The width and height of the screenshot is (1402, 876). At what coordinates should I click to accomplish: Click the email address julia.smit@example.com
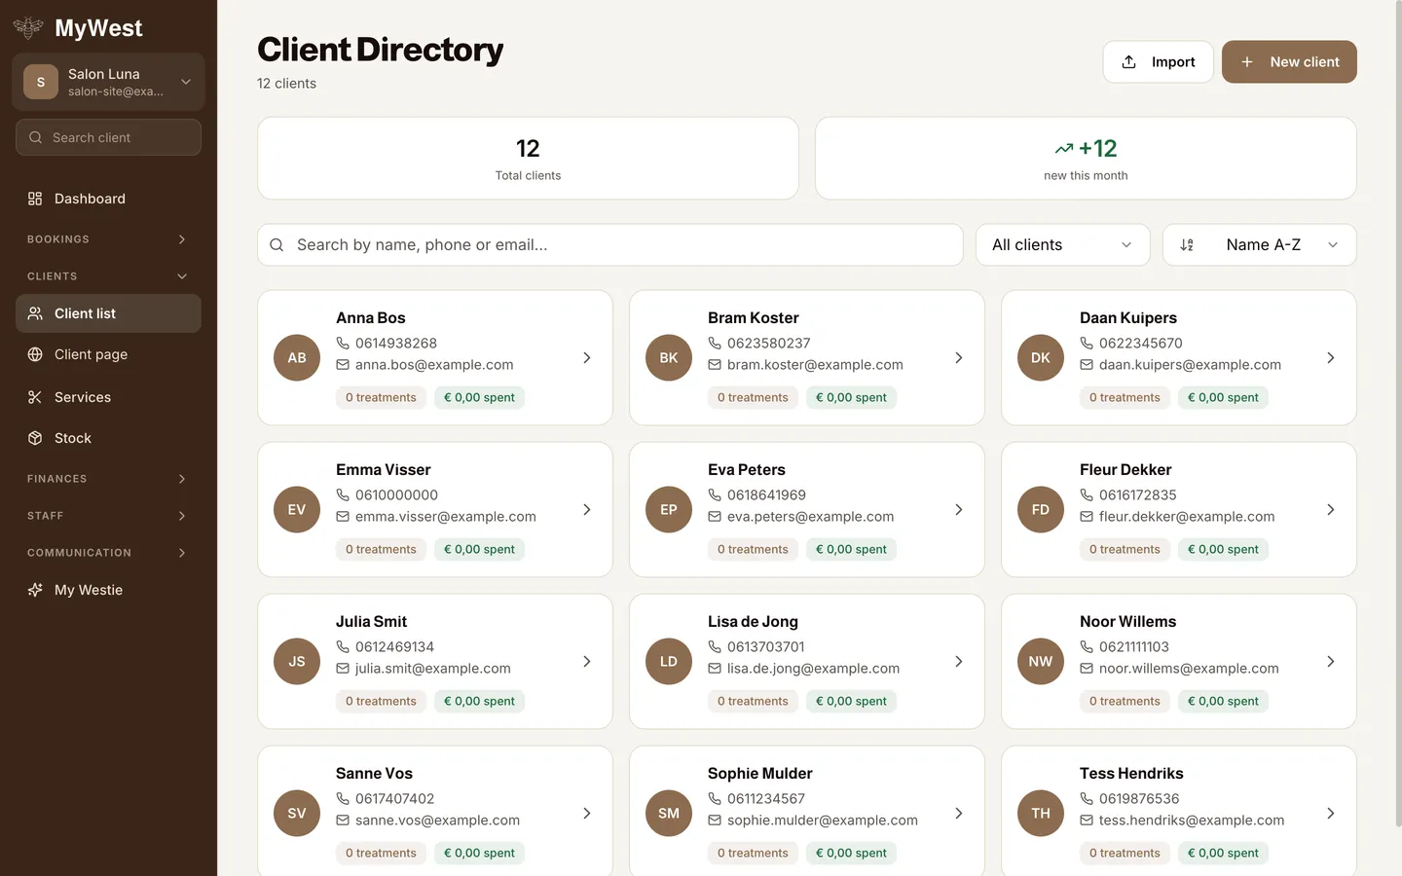point(433,668)
